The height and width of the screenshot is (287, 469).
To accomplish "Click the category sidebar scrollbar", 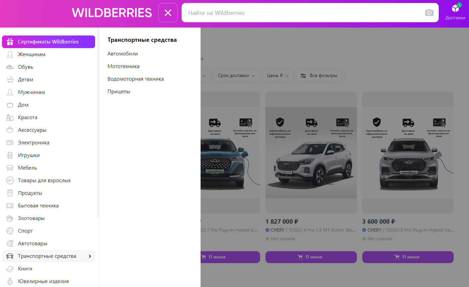I will 98,123.
